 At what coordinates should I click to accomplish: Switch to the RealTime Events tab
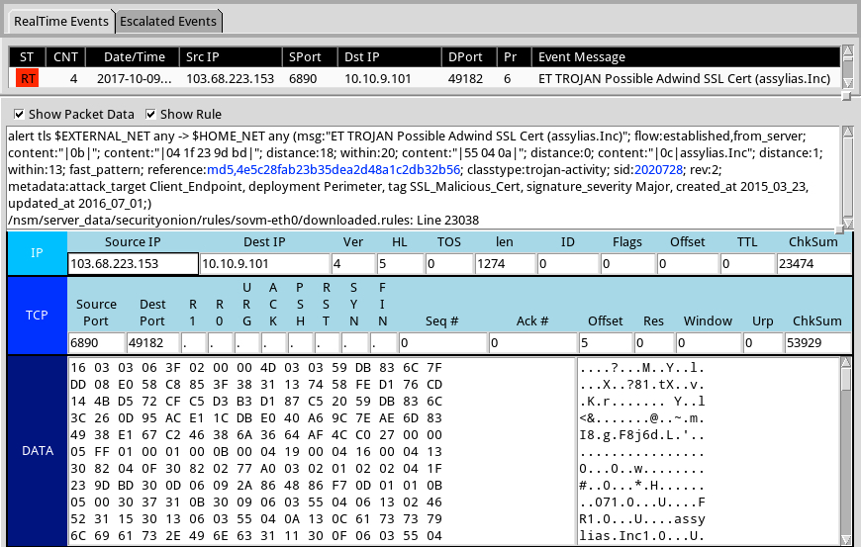61,22
